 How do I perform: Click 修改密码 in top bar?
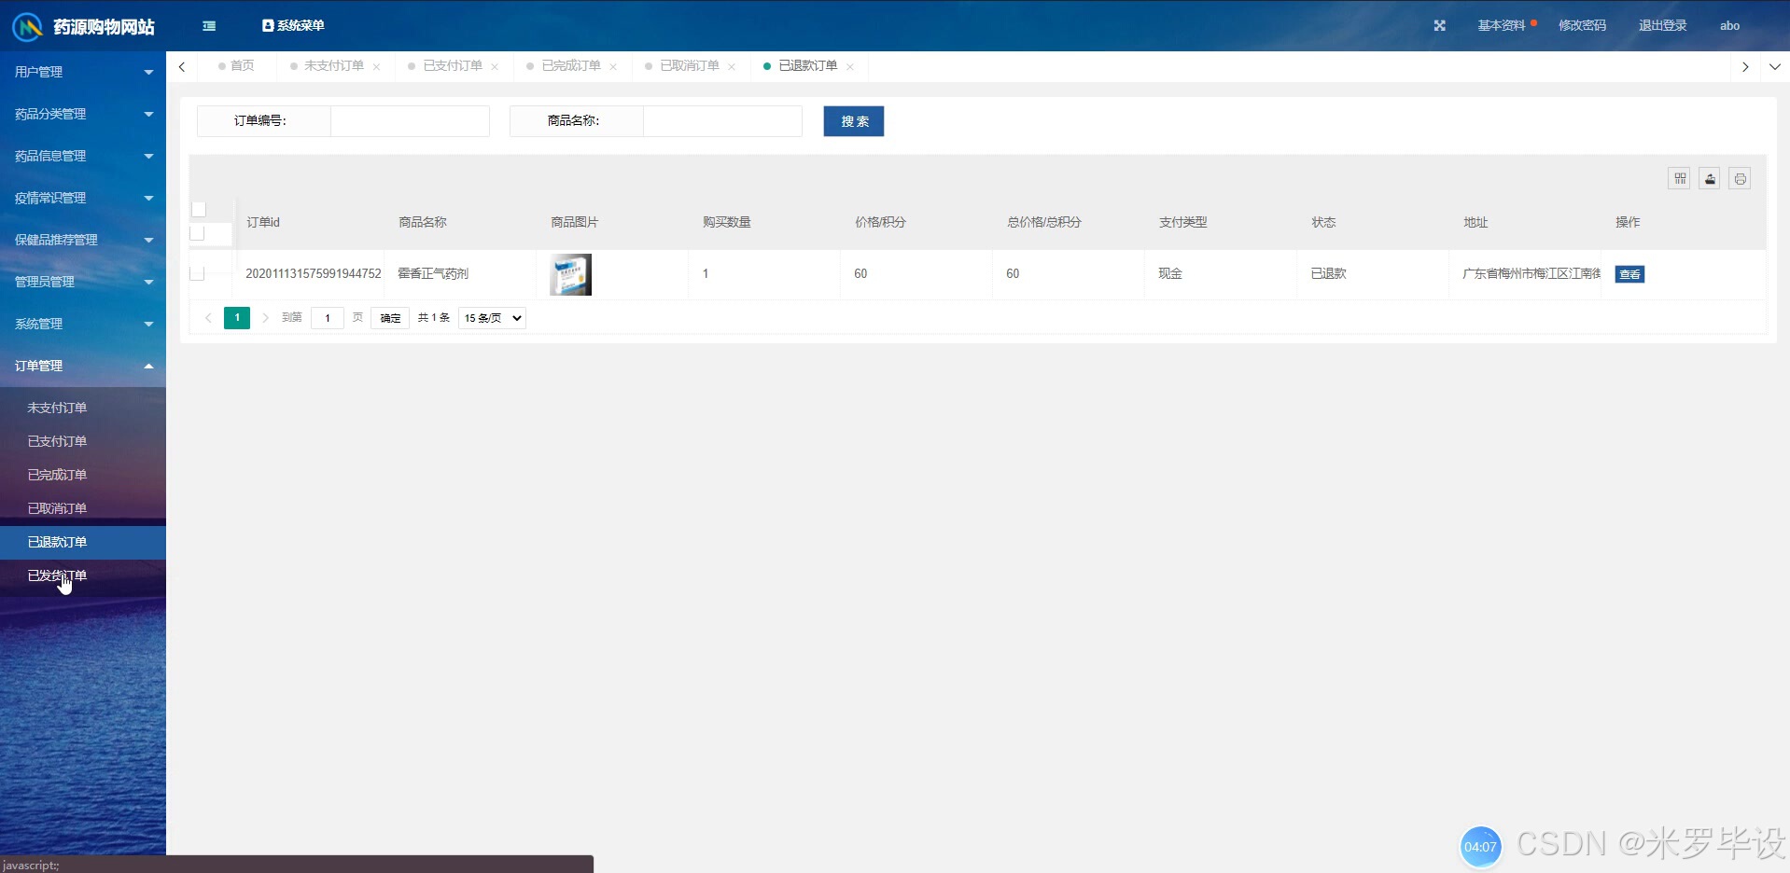1582,26
